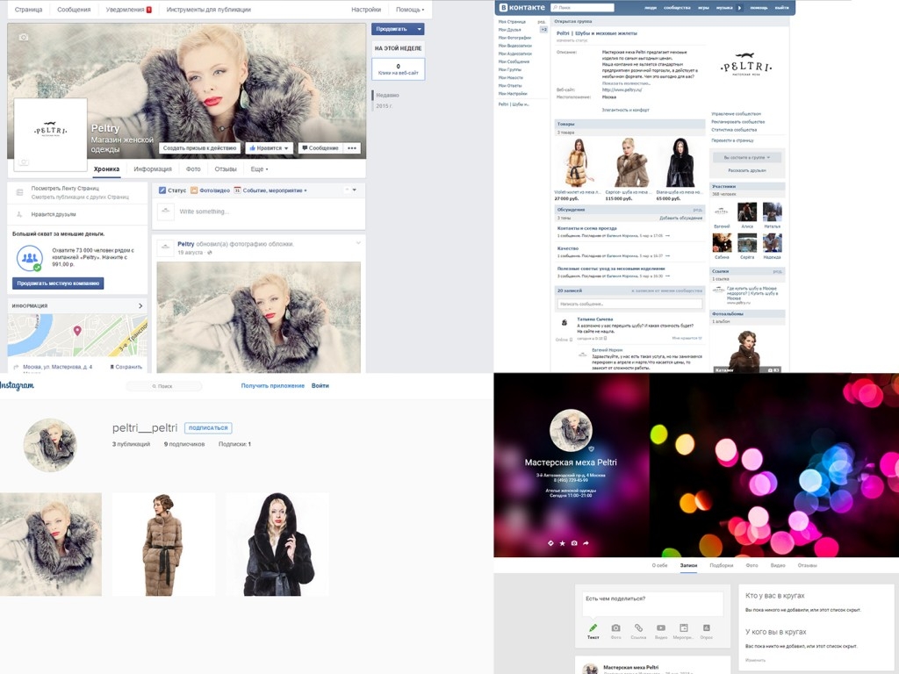Click the VK music play arrow
The height and width of the screenshot is (674, 899).
click(x=739, y=7)
